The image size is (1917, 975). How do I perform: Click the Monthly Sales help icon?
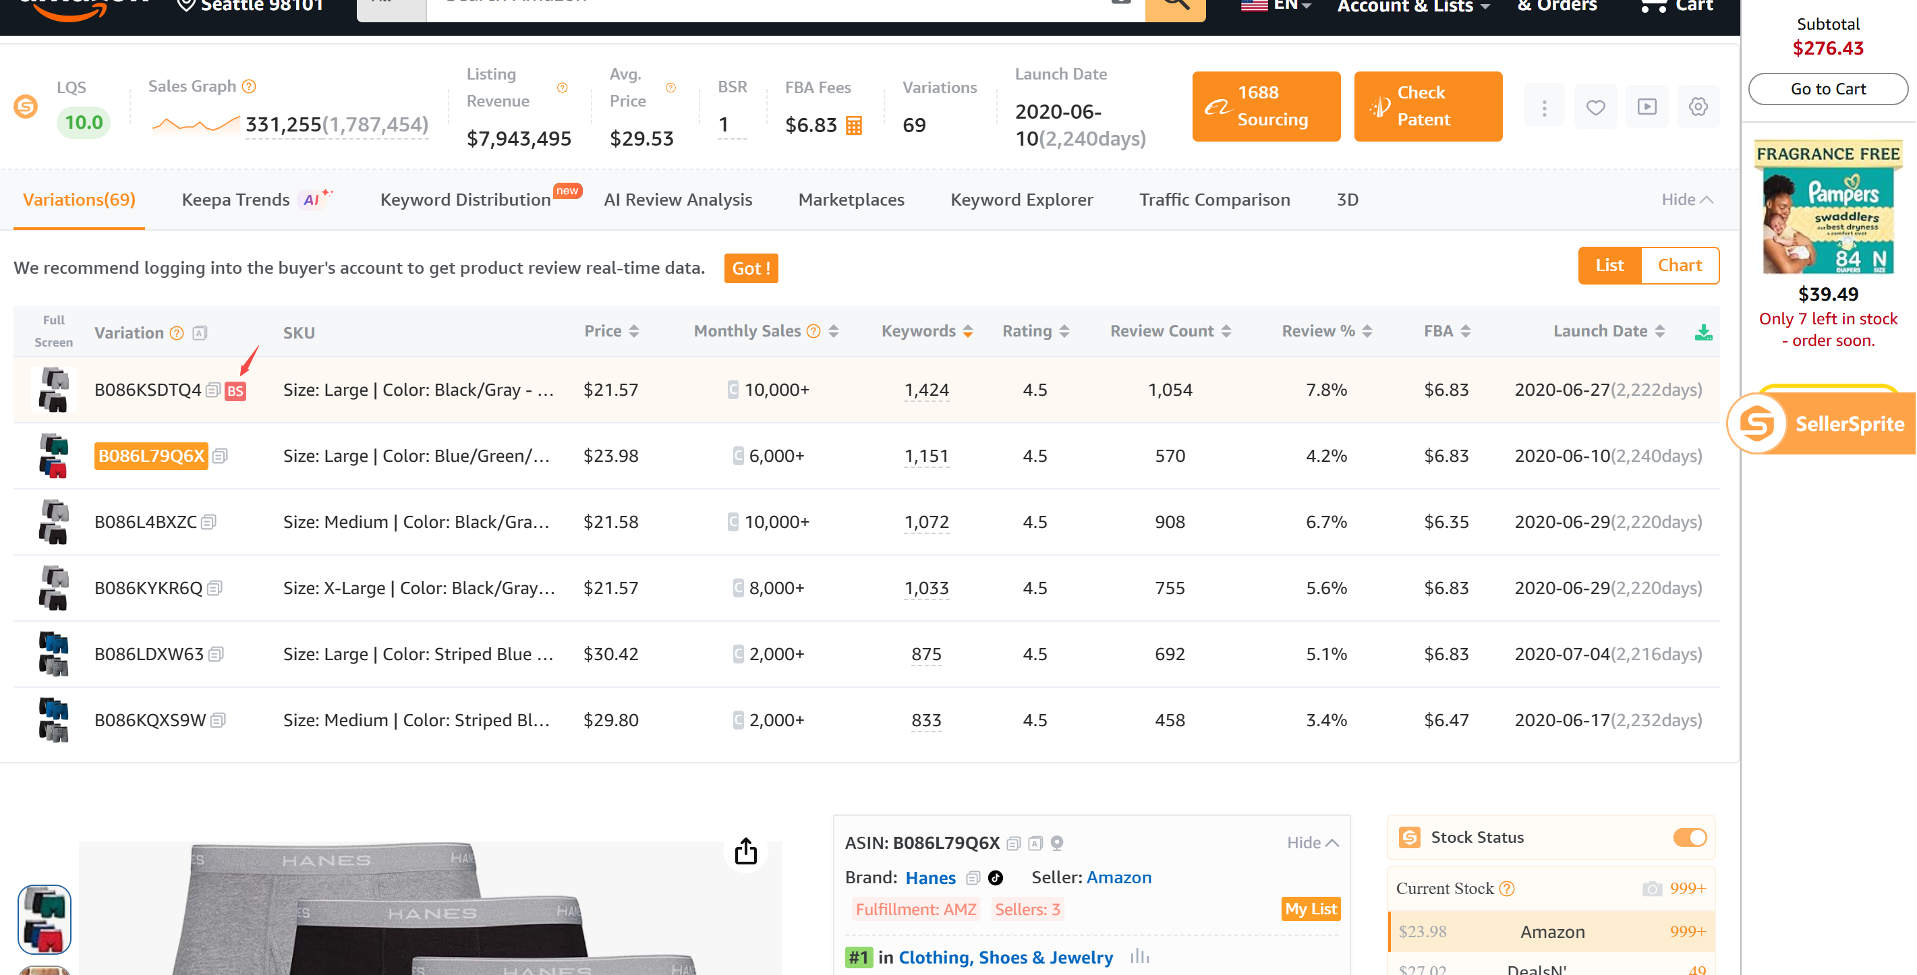[813, 331]
